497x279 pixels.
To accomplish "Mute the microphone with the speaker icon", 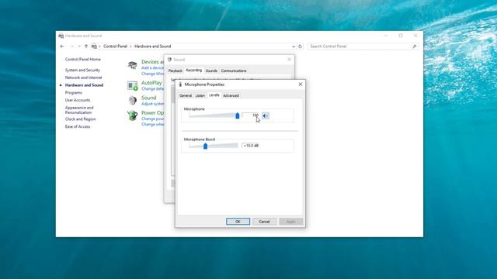I will 266,115.
